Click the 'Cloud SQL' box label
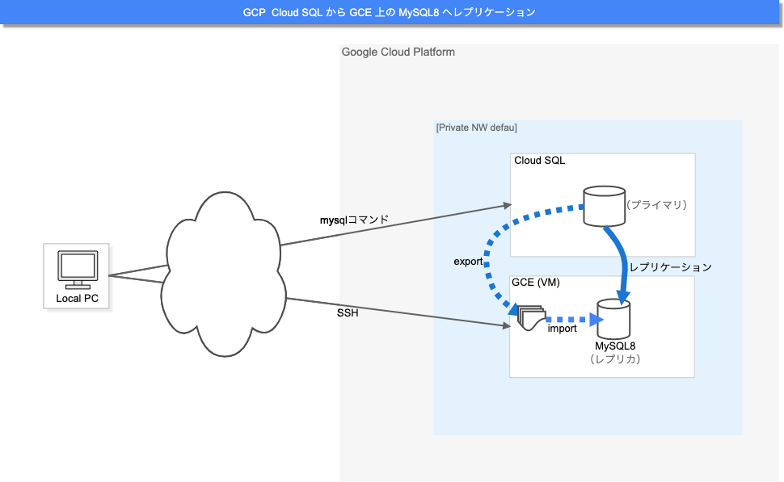The image size is (784, 482). tap(539, 161)
